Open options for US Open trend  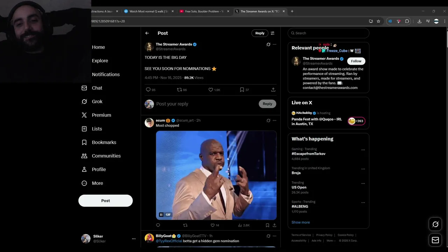363,183
